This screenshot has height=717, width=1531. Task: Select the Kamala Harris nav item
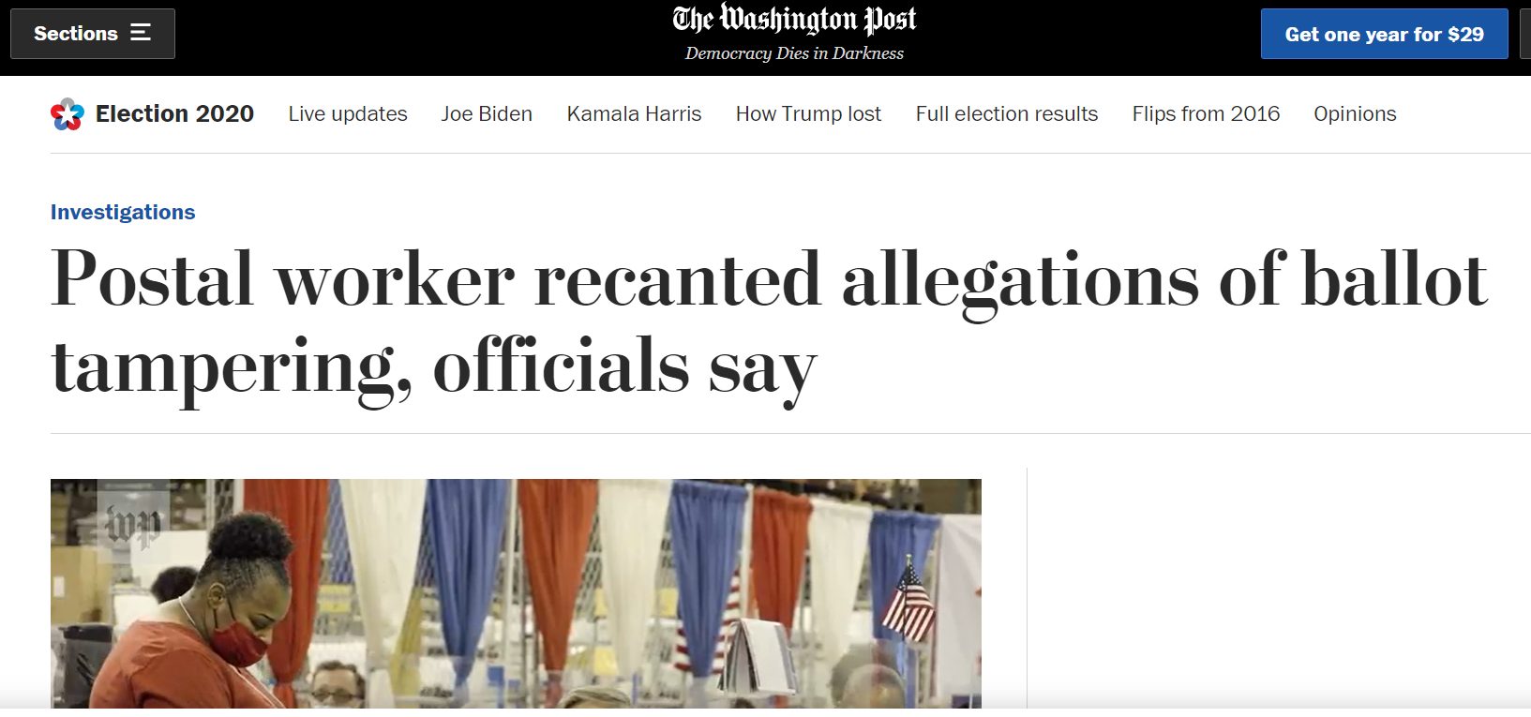[634, 114]
